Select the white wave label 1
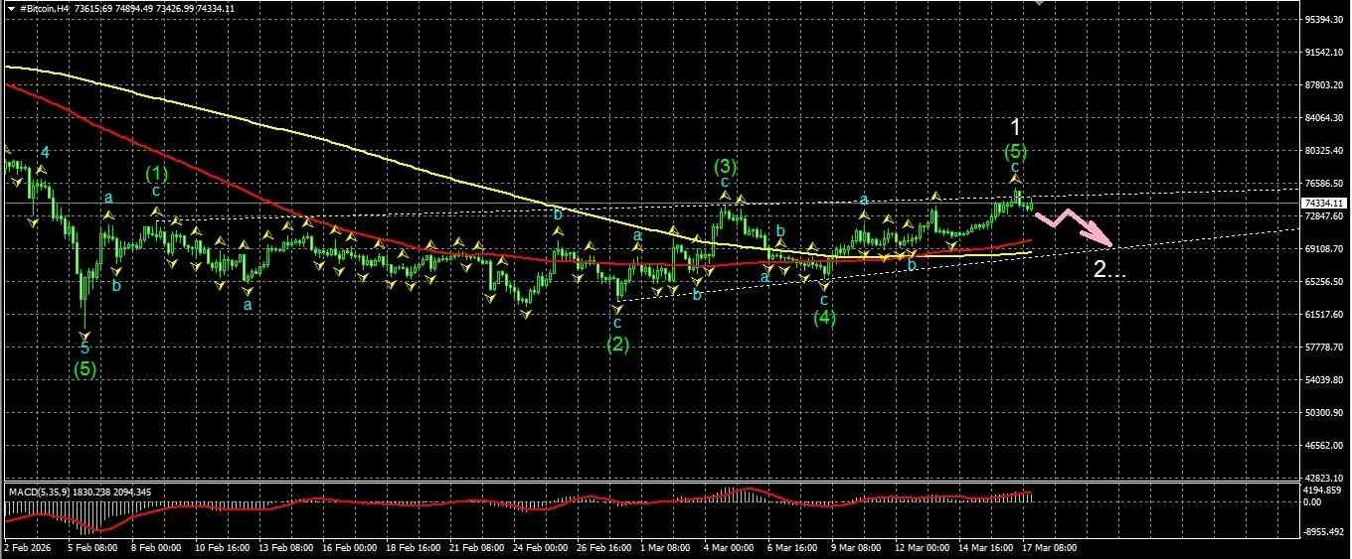This screenshot has width=1352, height=559. (x=1015, y=127)
